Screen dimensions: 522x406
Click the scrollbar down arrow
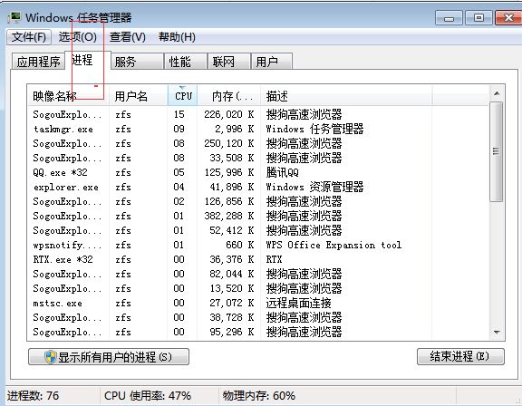coord(497,332)
